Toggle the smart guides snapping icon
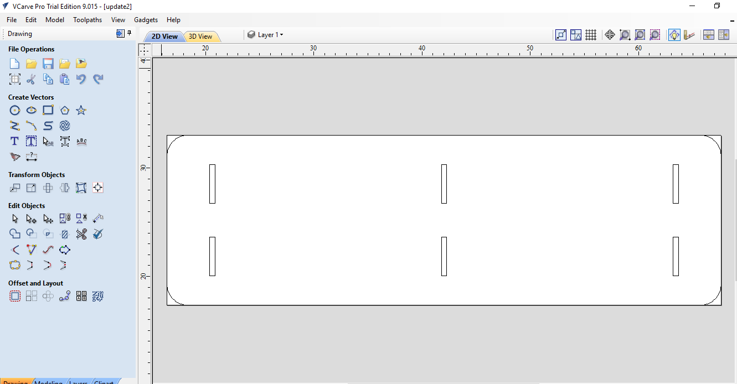This screenshot has width=737, height=384. [576, 35]
